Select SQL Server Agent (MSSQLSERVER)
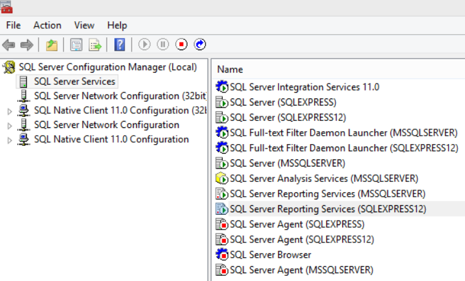Viewport: 465px width, 281px height. click(302, 270)
